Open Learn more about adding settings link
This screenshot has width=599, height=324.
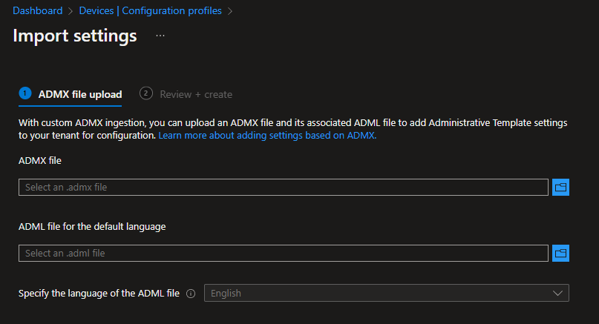click(267, 136)
